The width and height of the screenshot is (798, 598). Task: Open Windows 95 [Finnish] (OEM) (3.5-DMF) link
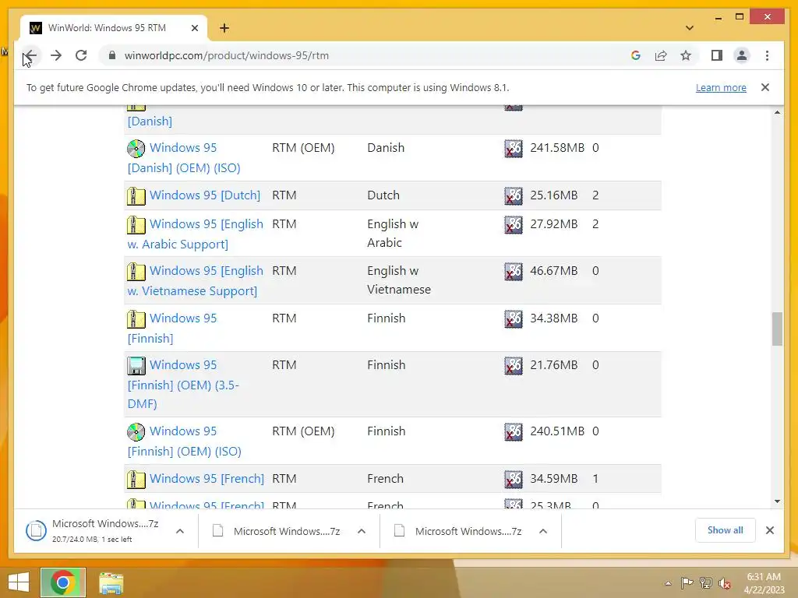tap(183, 384)
